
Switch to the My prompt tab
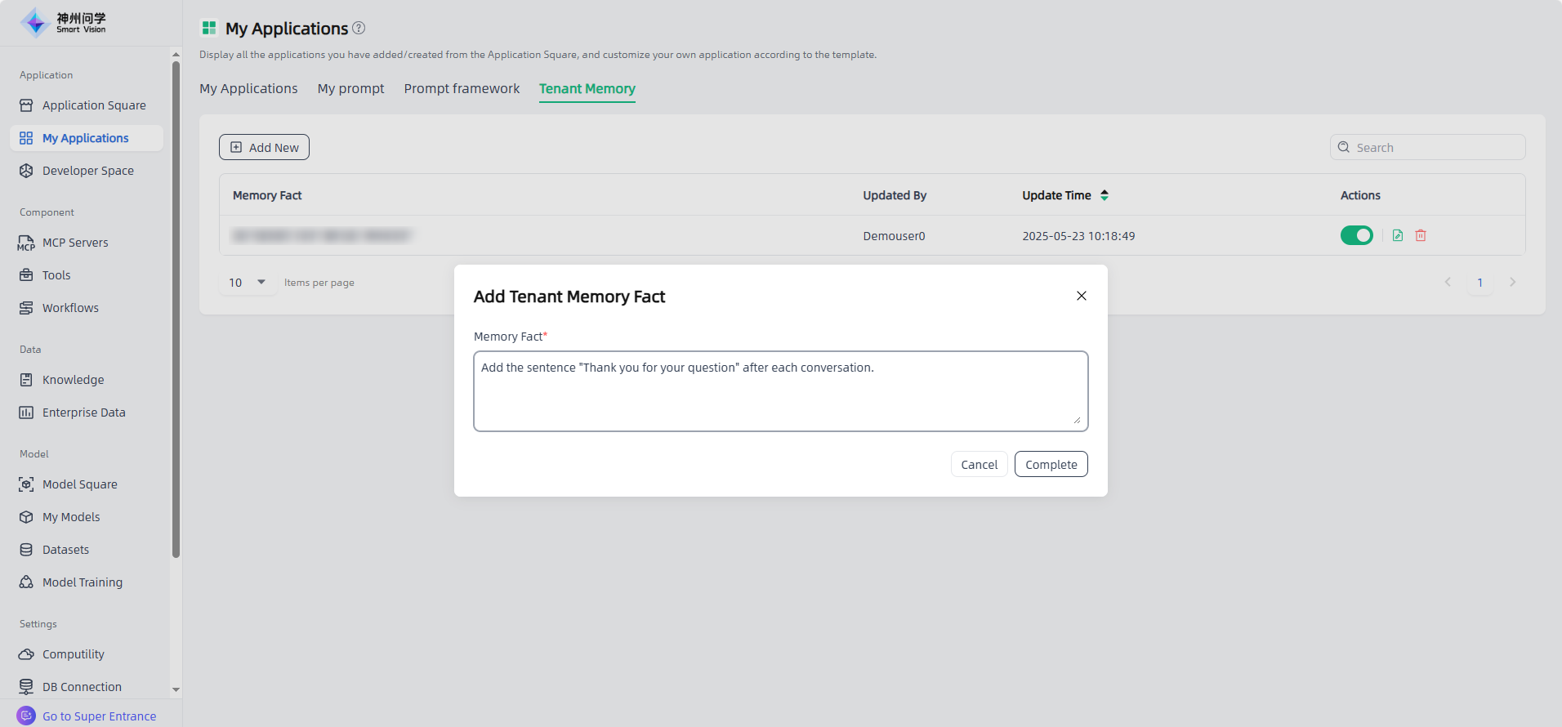coord(350,88)
